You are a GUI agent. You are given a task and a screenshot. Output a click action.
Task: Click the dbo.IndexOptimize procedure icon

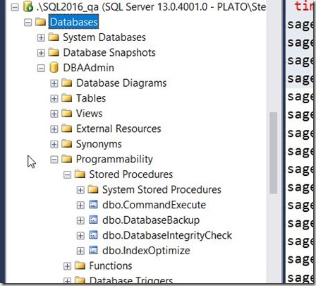pyautogui.click(x=93, y=250)
